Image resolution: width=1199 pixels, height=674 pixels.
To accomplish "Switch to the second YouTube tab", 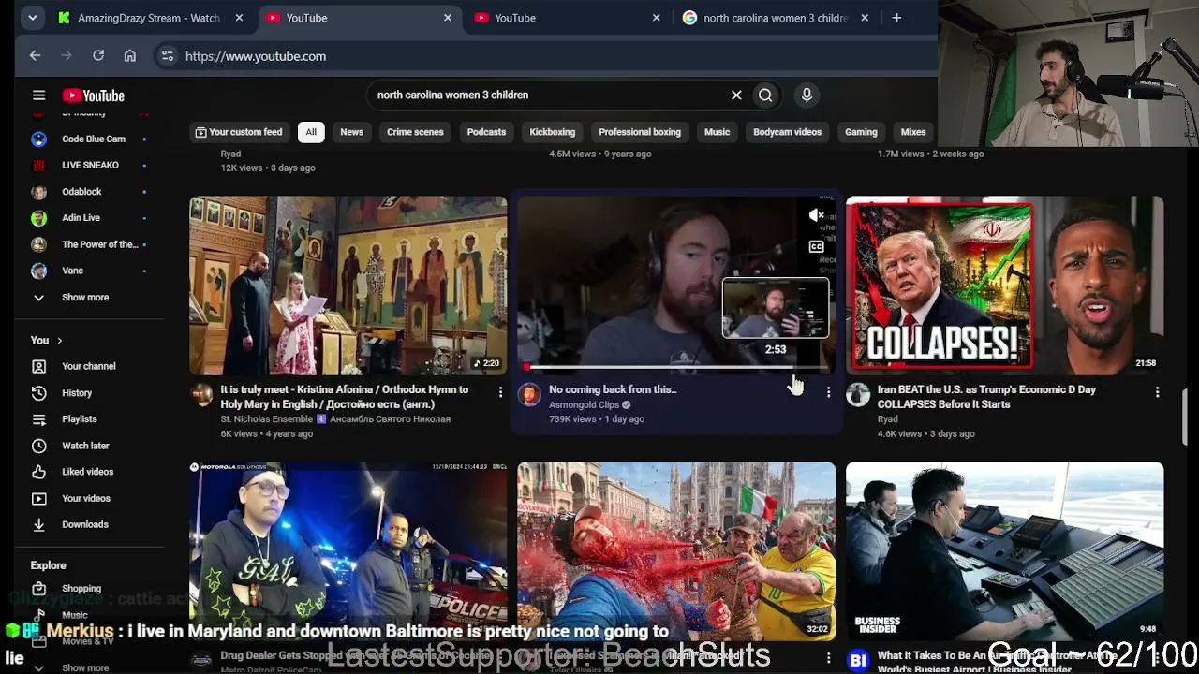I will (x=568, y=18).
